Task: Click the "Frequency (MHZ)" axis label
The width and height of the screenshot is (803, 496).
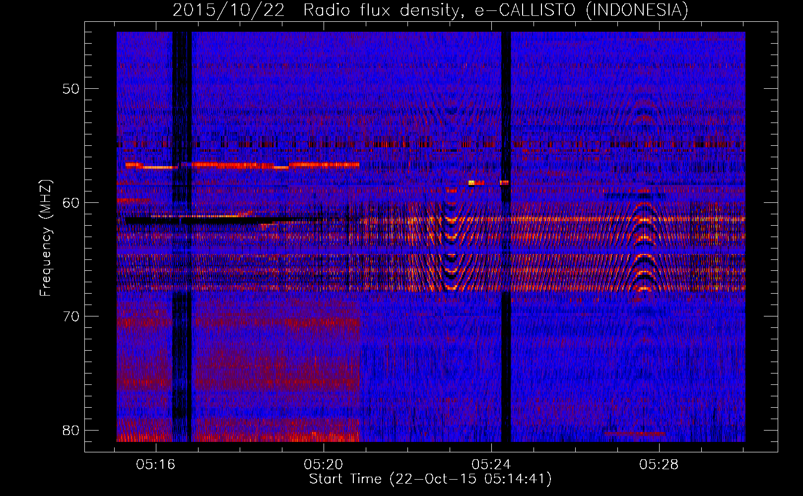Action: [45, 238]
